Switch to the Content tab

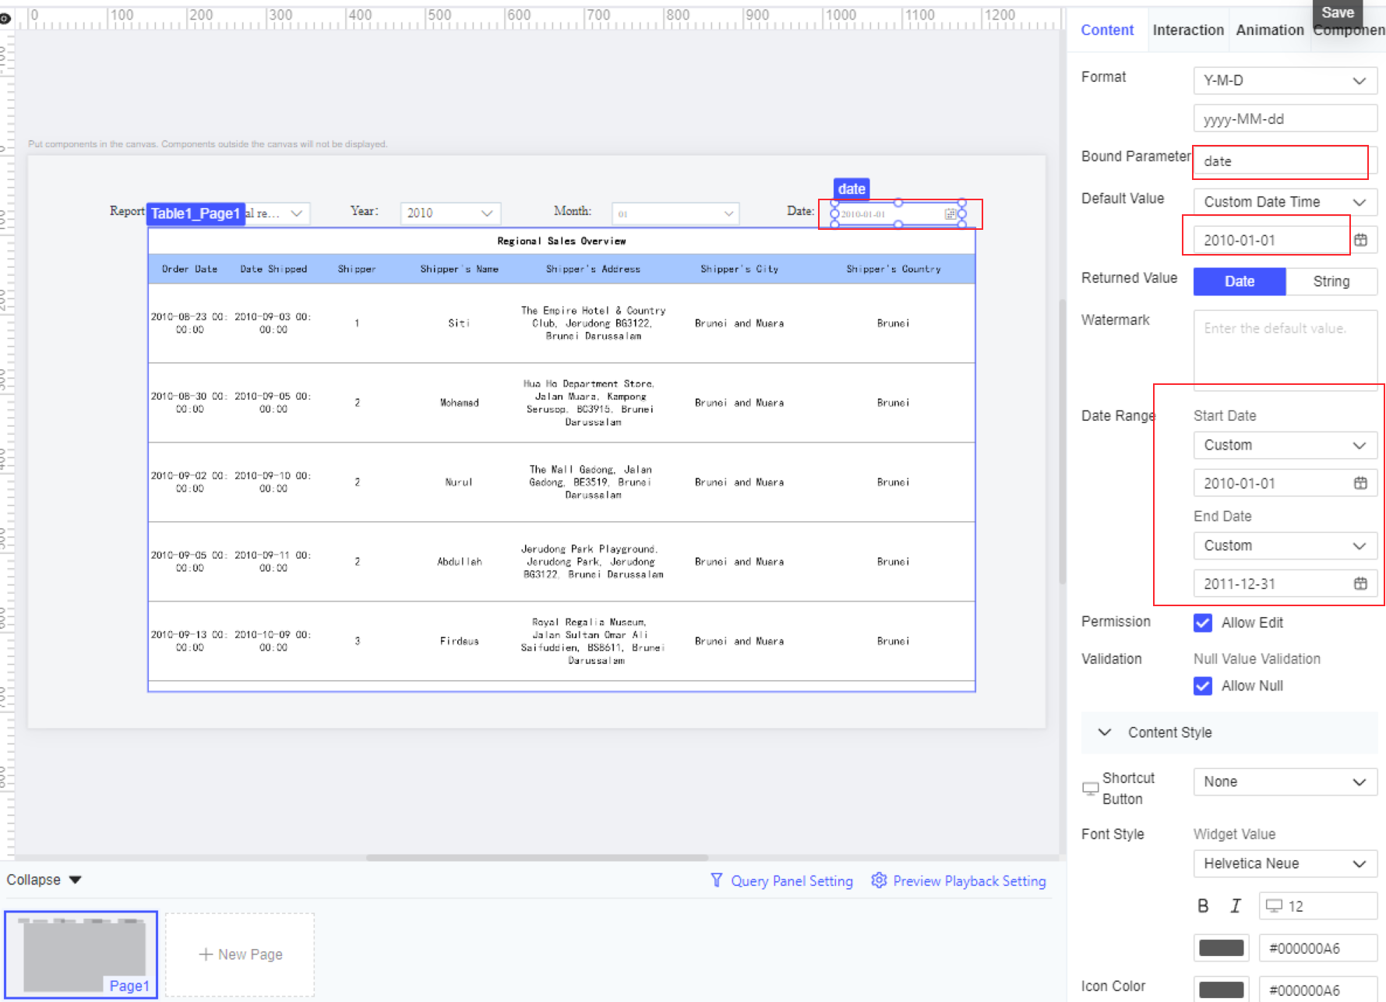(1106, 30)
